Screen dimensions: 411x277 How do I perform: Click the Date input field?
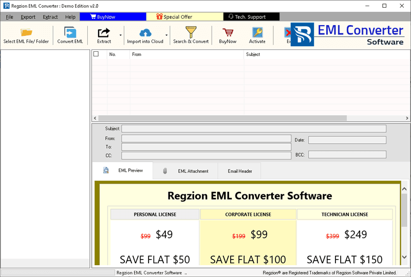[x=347, y=140]
